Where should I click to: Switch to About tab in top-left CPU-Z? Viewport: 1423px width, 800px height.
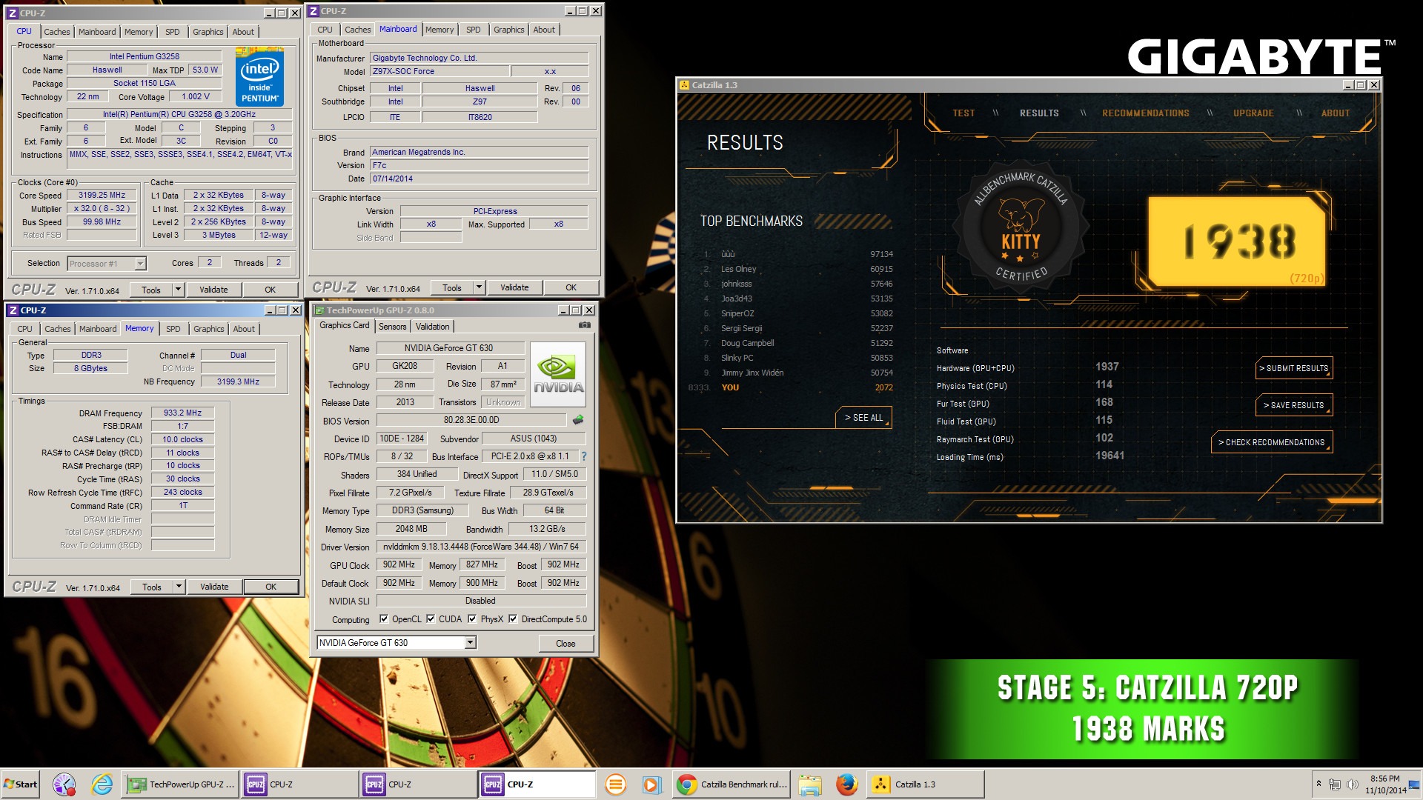click(x=243, y=32)
